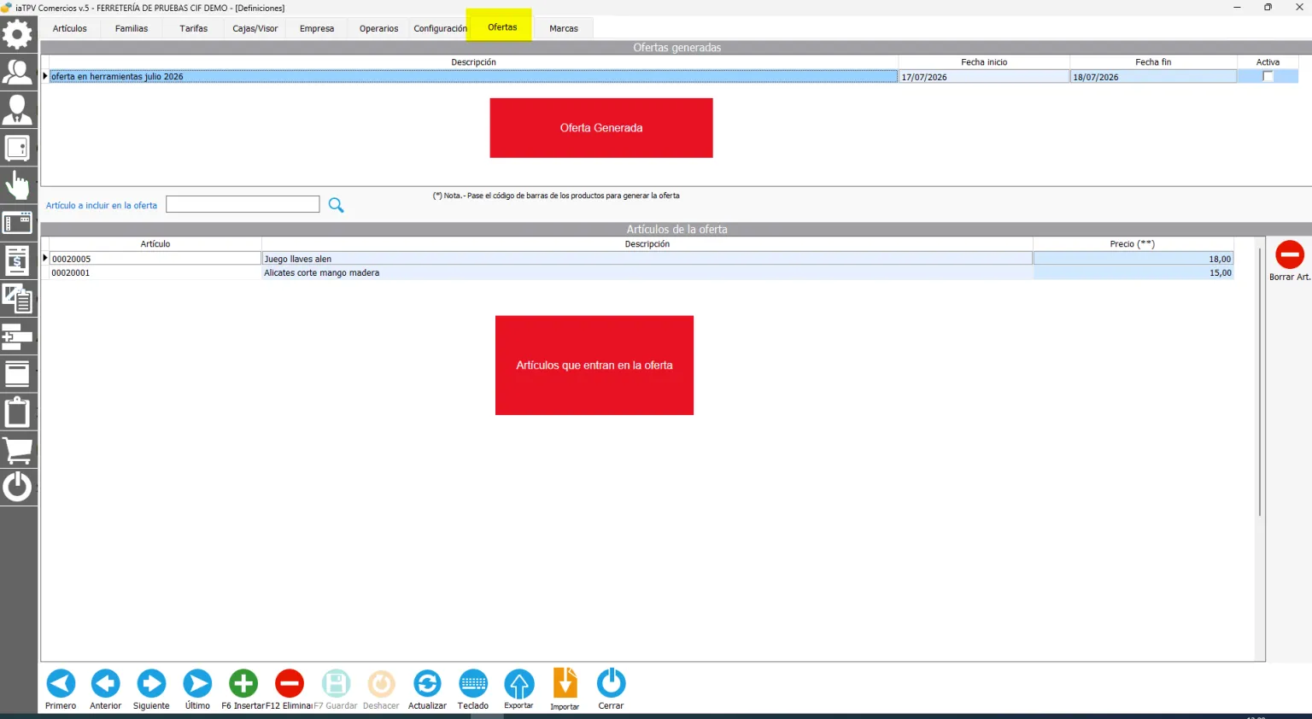Click the Actualizar refresh icon
1312x719 pixels.
(427, 683)
